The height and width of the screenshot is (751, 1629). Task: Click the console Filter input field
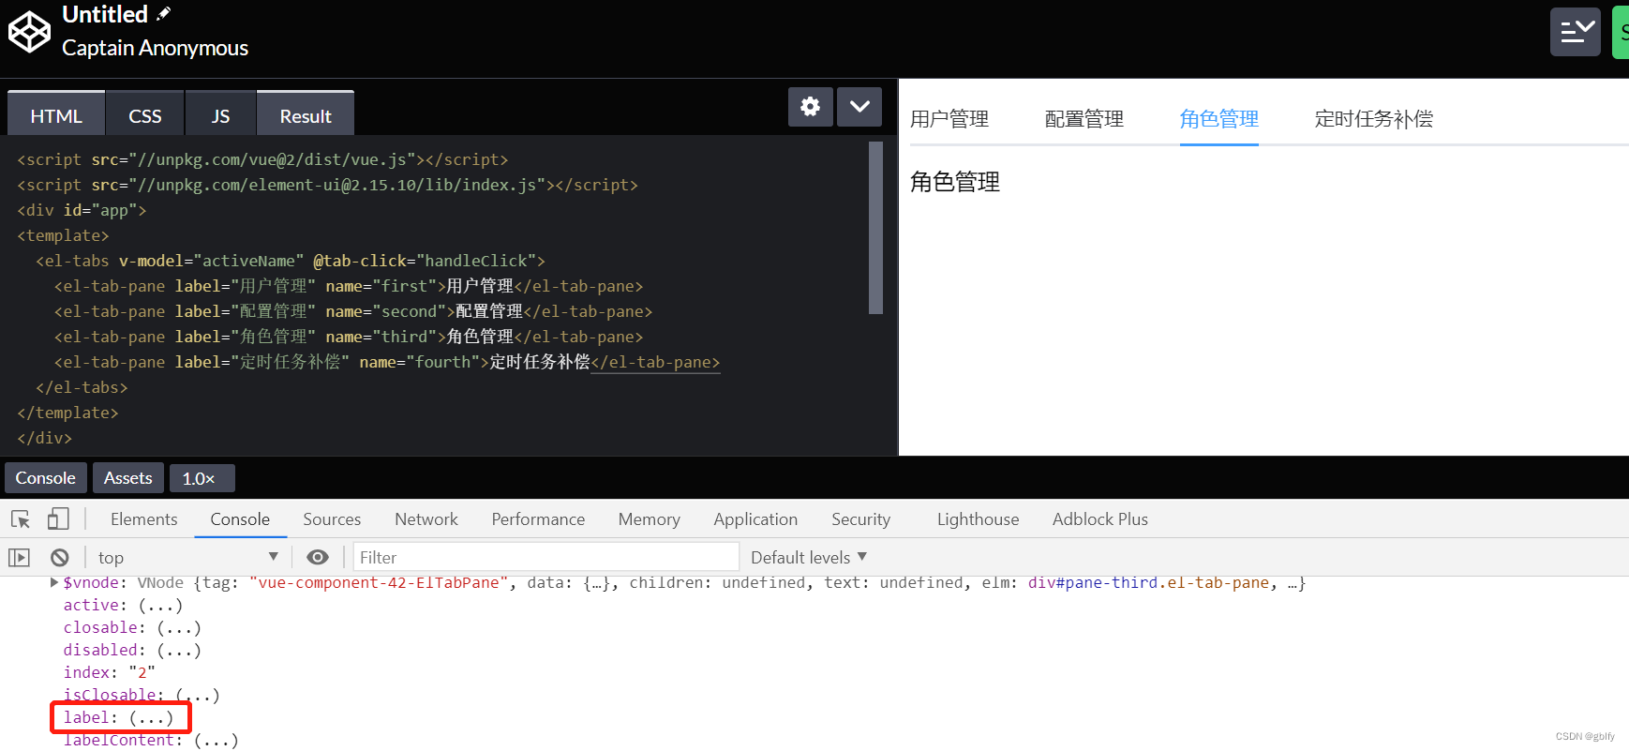point(546,558)
